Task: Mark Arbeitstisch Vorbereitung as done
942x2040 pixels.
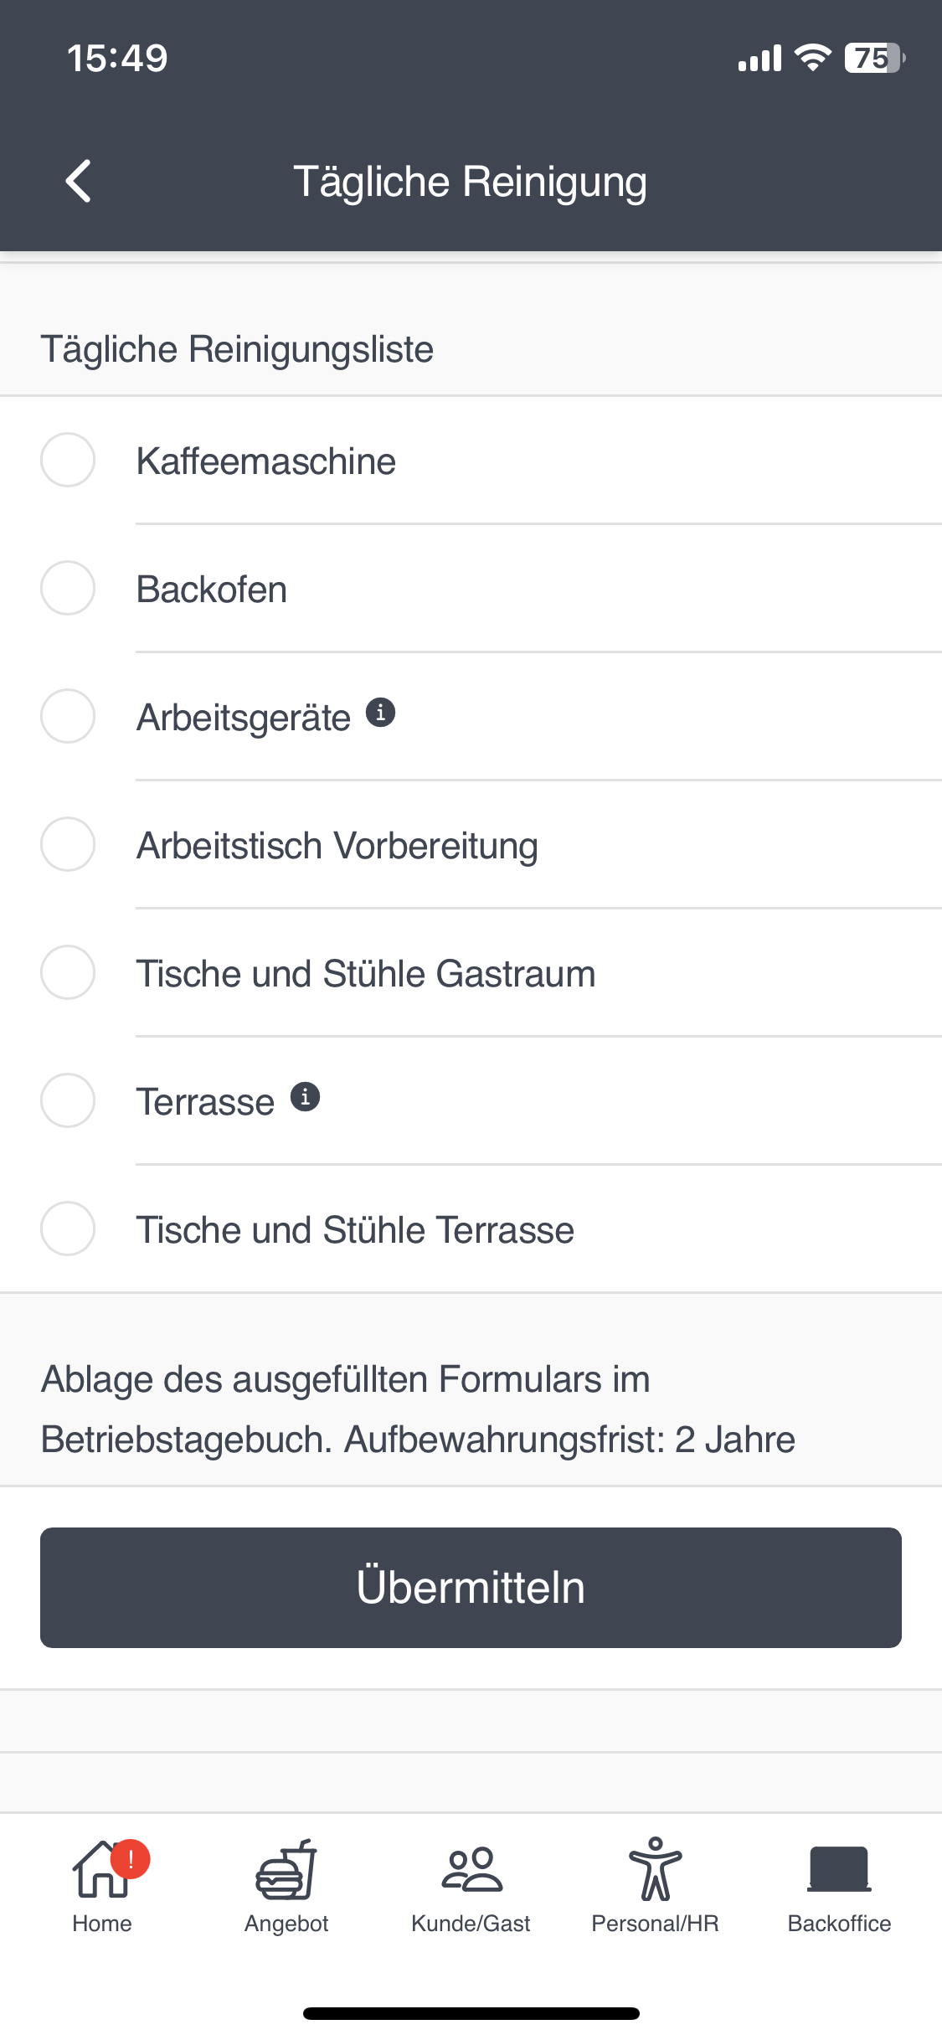Action: tap(68, 844)
